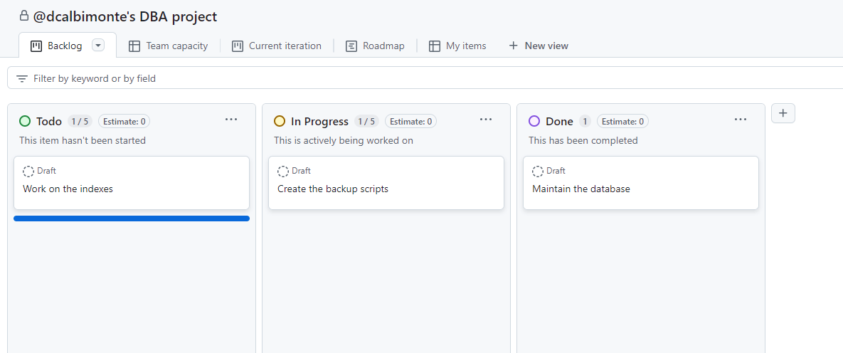Switch to the Current iteration tab
843x353 pixels.
click(277, 46)
